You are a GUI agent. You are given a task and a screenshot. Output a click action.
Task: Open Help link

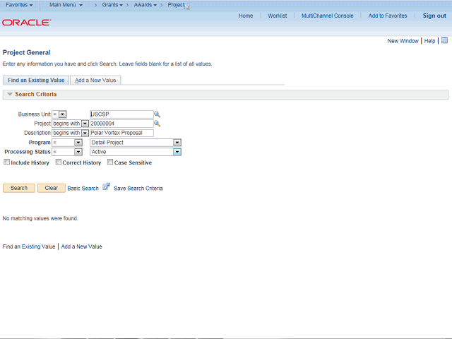[429, 41]
